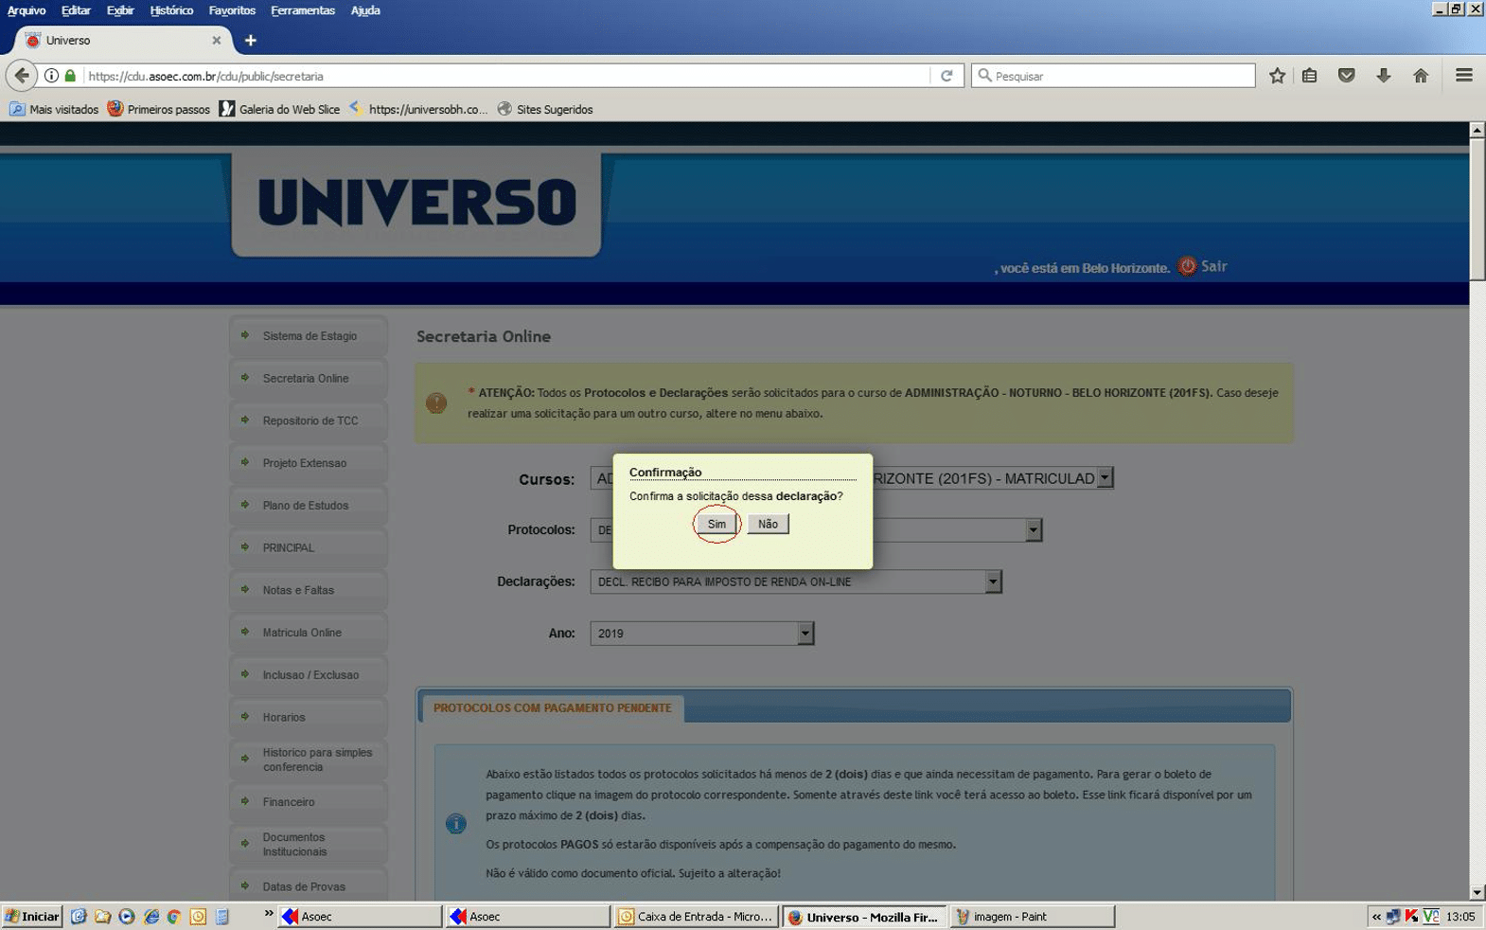Launch Chrome from quick launch
This screenshot has height=930, width=1486.
click(173, 916)
